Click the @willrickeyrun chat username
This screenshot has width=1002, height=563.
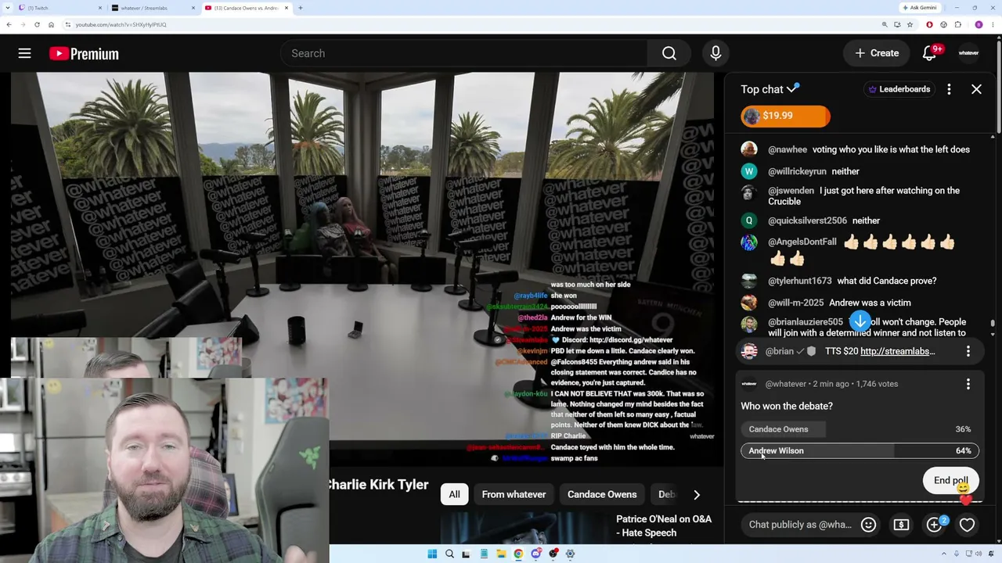click(797, 171)
